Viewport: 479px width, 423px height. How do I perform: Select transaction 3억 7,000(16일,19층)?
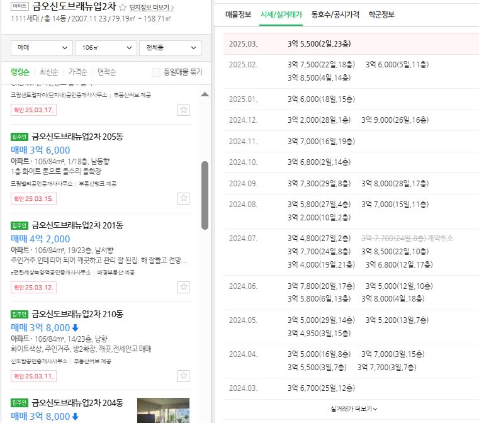point(321,142)
